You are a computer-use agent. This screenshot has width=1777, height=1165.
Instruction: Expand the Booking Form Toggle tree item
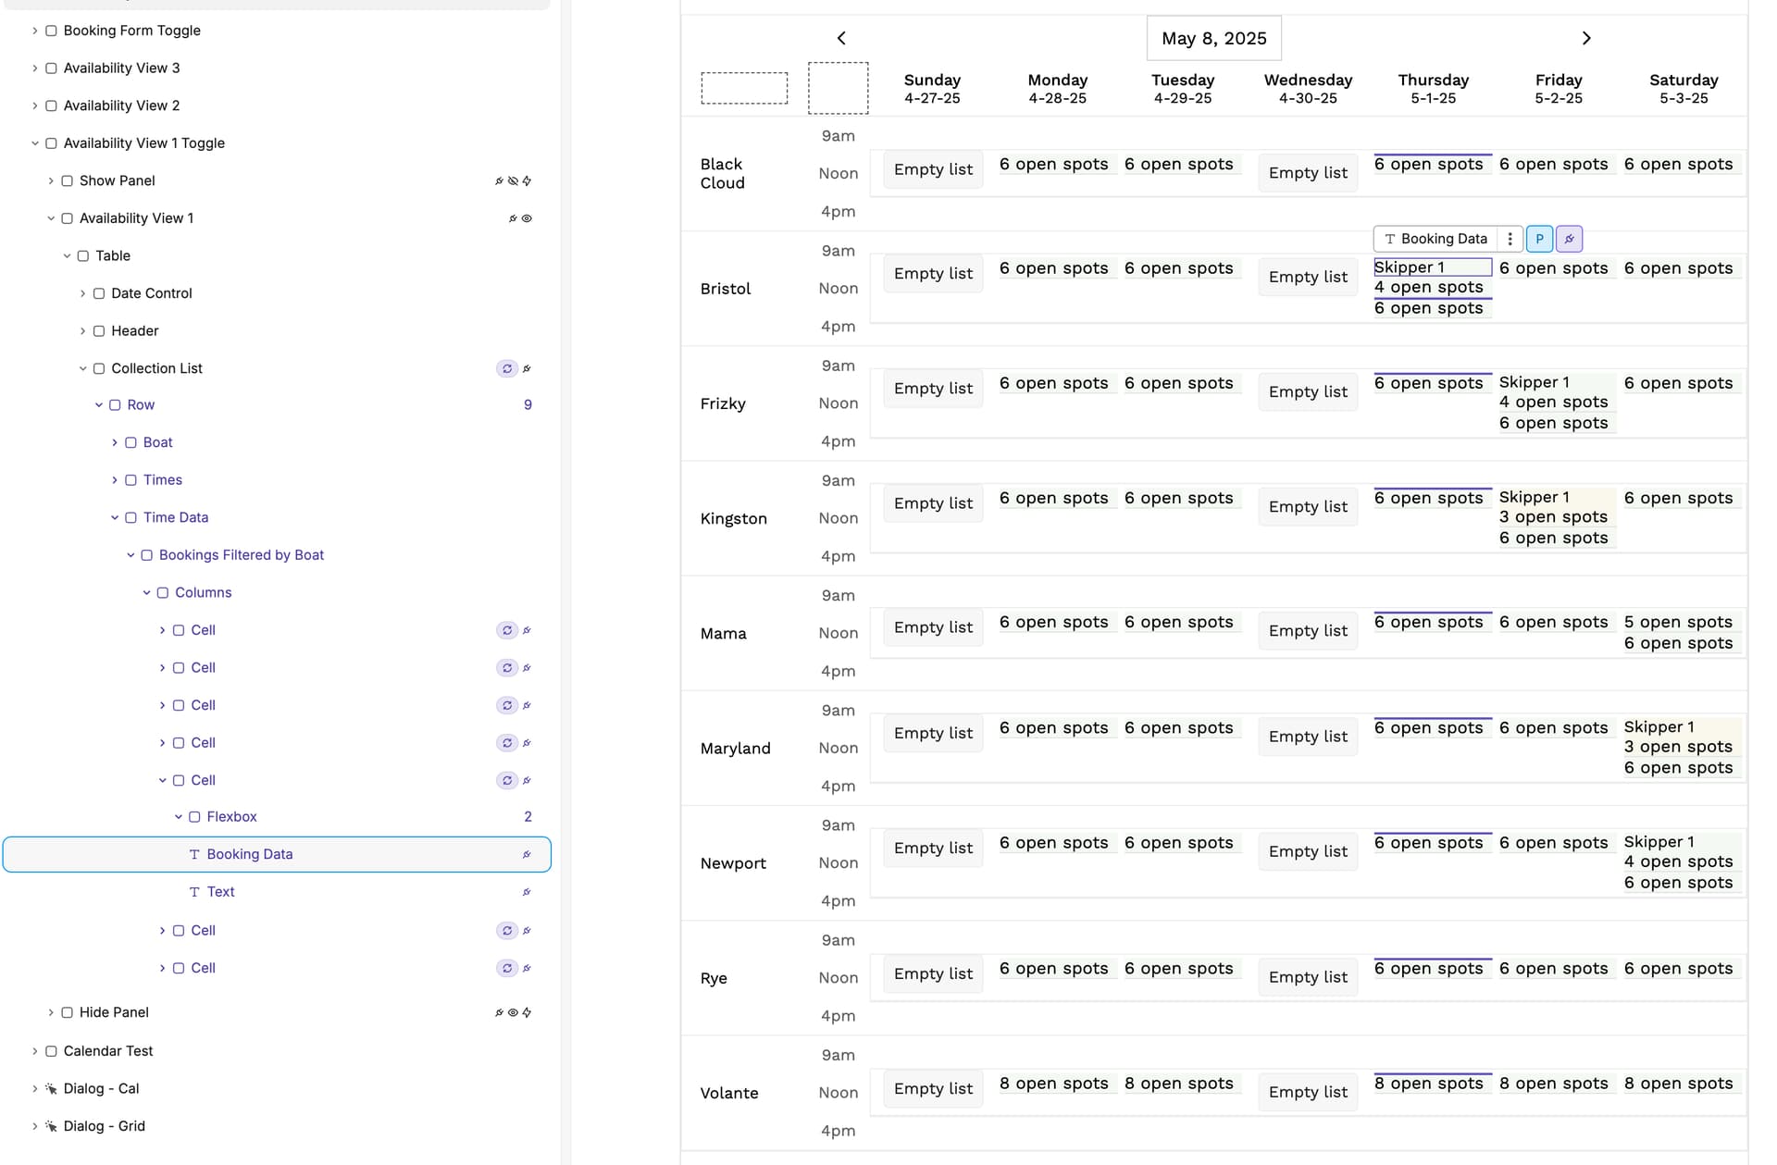pos(35,31)
